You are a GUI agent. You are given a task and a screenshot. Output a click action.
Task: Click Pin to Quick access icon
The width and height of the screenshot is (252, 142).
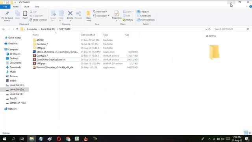7,13
